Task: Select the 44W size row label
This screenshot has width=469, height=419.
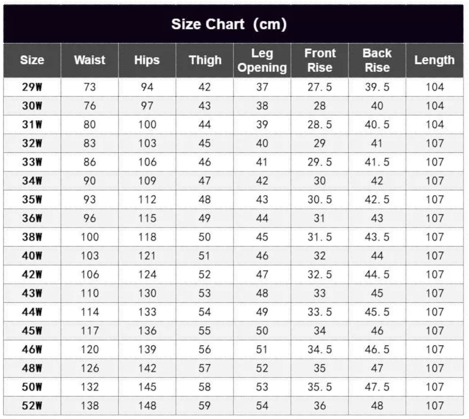Action: [x=32, y=312]
